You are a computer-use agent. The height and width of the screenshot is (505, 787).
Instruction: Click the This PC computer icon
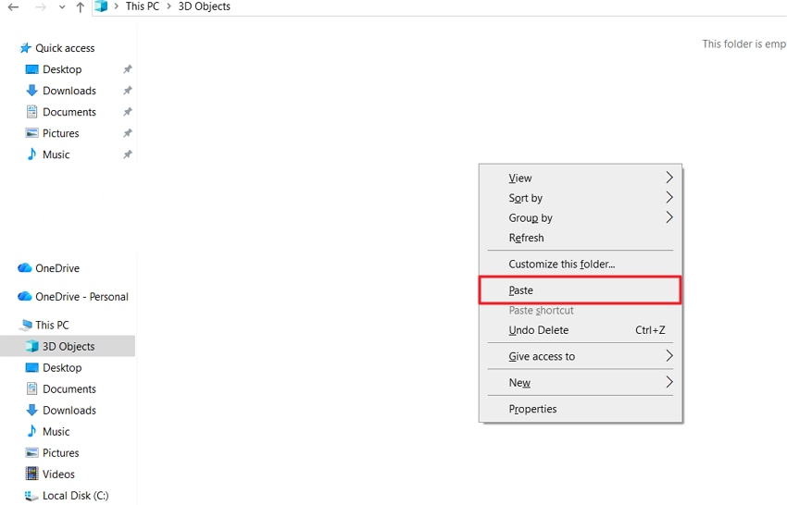click(x=25, y=325)
